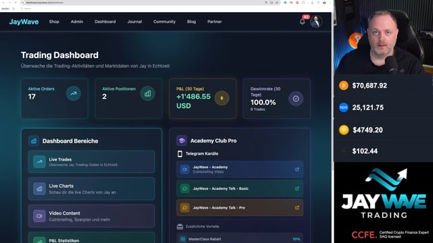
Task: Open external link icon for JayWave - Academy
Action: coord(297,169)
